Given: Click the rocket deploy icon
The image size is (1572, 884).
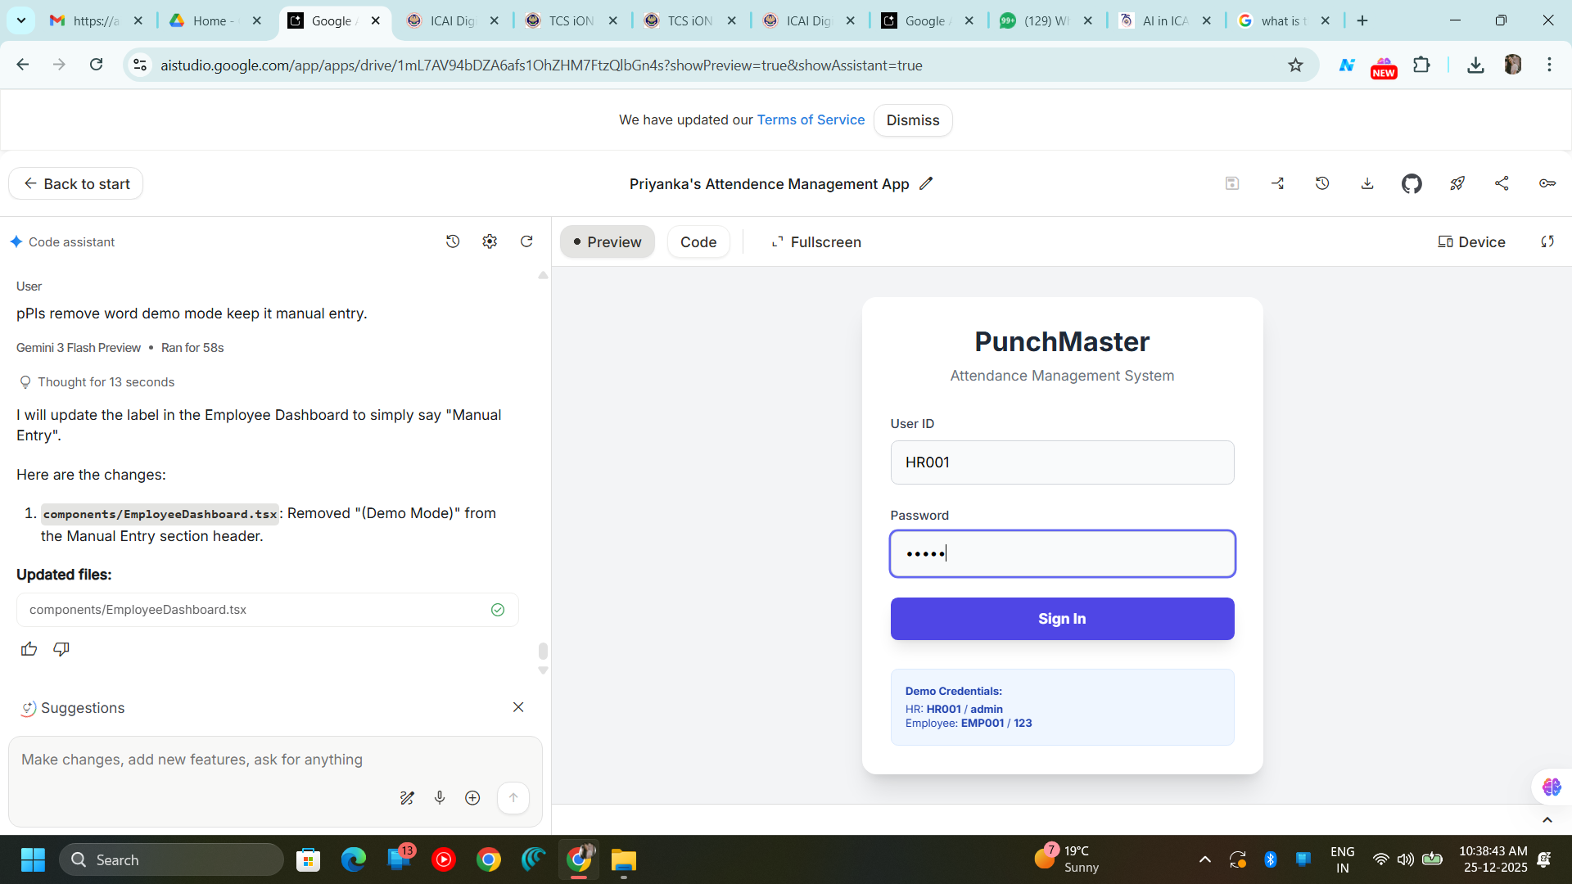Looking at the screenshot, I should pyautogui.click(x=1457, y=183).
